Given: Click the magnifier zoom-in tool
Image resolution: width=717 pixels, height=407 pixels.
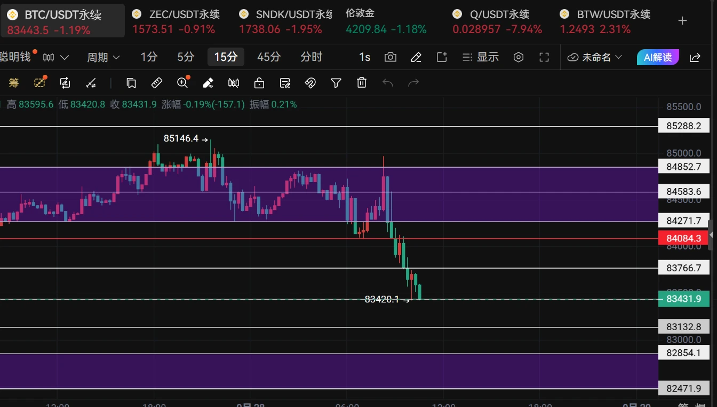Looking at the screenshot, I should pyautogui.click(x=182, y=83).
